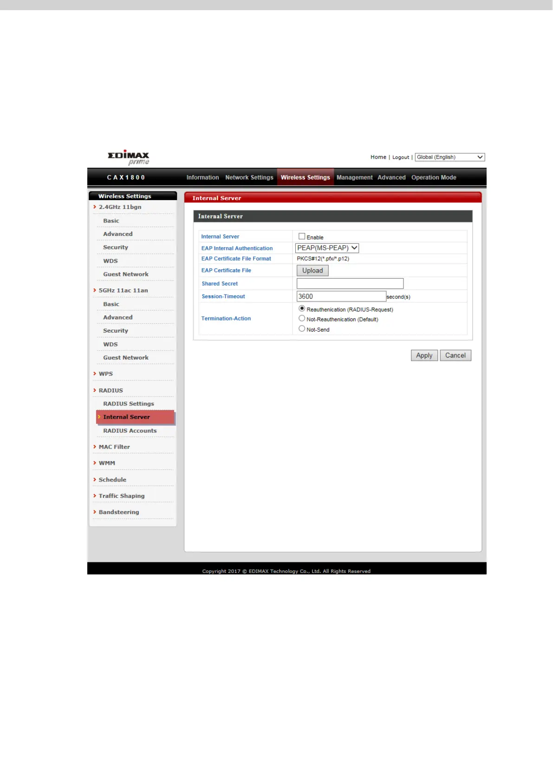Click the EDIMAX prime logo

(129, 158)
